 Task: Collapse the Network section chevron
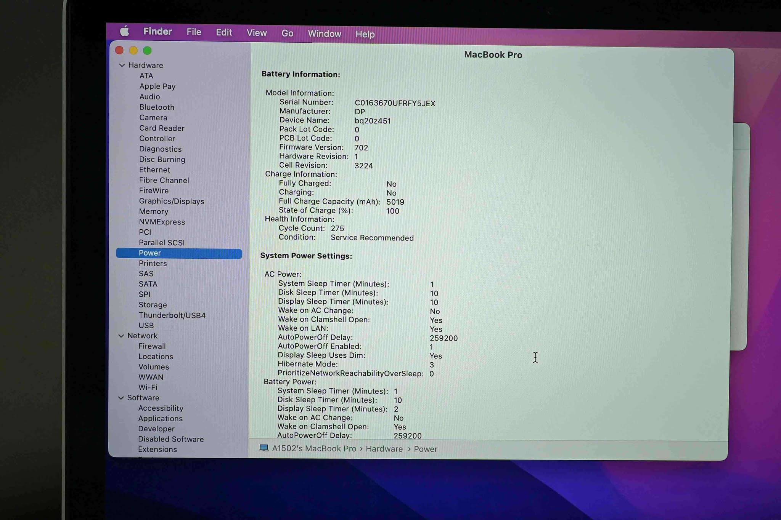coord(121,336)
